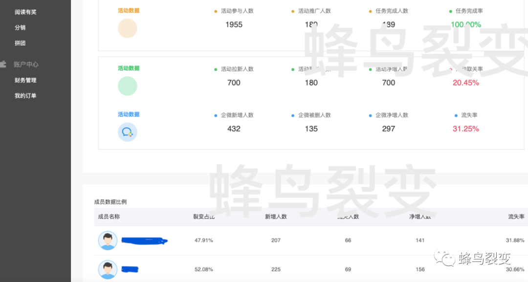Screen dimensions: 528x282
Task: Go to 拼团 in the sidebar
Action: pyautogui.click(x=20, y=43)
